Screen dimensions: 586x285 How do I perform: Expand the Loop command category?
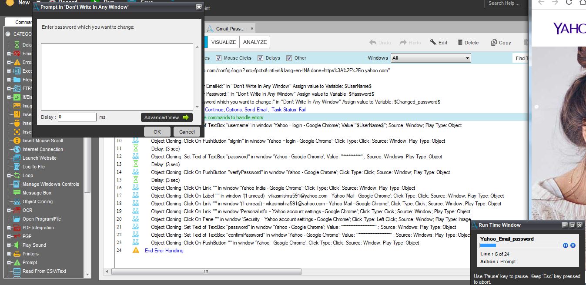click(x=9, y=175)
